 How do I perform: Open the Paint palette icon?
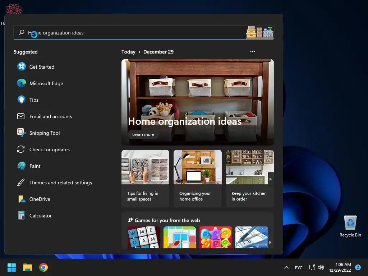click(x=21, y=166)
